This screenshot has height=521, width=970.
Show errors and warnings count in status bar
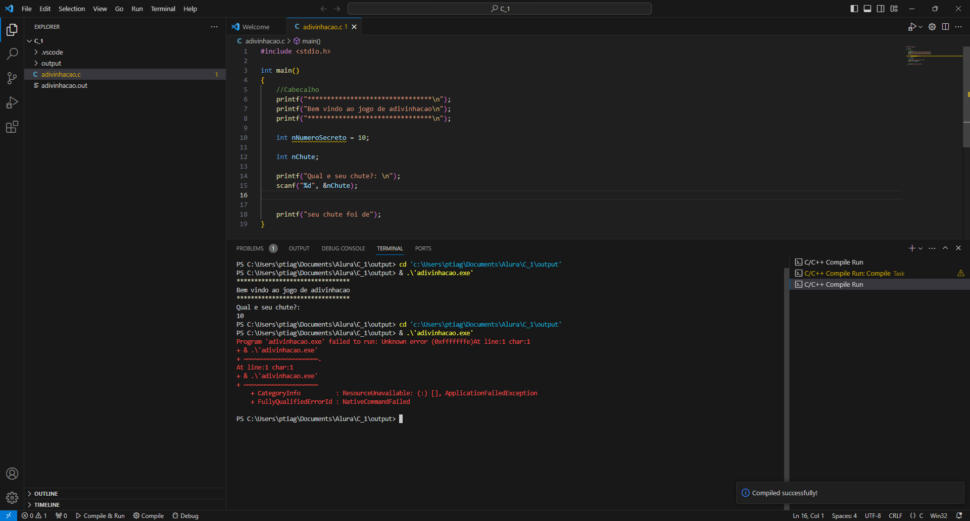point(34,515)
